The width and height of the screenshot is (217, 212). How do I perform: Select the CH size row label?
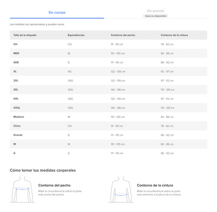[15, 44]
